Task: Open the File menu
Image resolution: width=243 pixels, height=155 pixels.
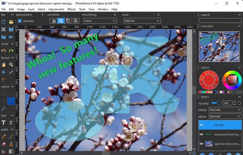Action: coord(4,9)
